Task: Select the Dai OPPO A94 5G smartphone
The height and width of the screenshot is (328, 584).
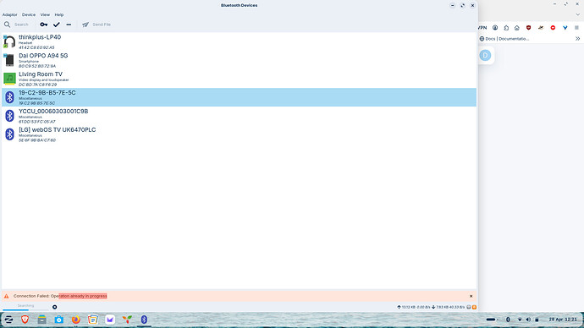Action: tap(239, 60)
